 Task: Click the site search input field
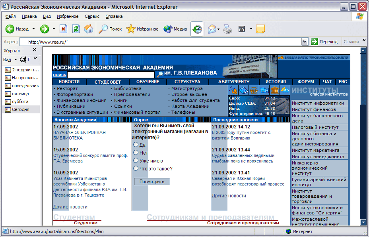111,75
